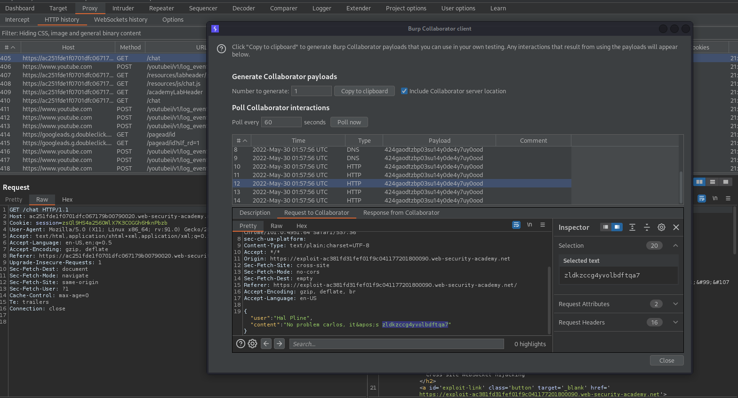Toggle word wrap in Collaborator request viewer
This screenshot has height=398, width=738.
516,225
